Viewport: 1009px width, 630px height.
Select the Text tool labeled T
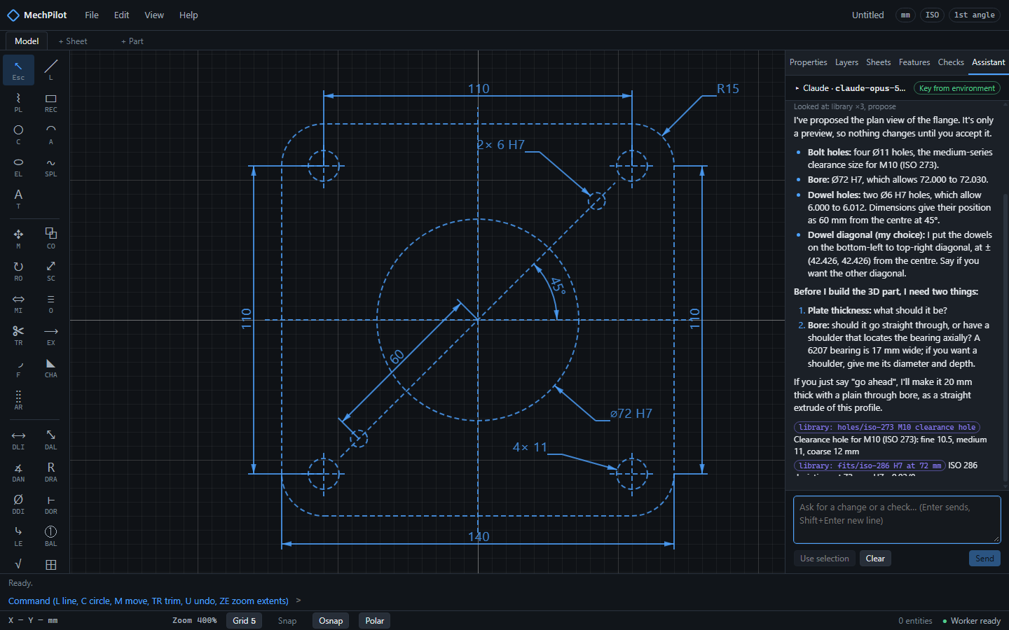click(18, 199)
